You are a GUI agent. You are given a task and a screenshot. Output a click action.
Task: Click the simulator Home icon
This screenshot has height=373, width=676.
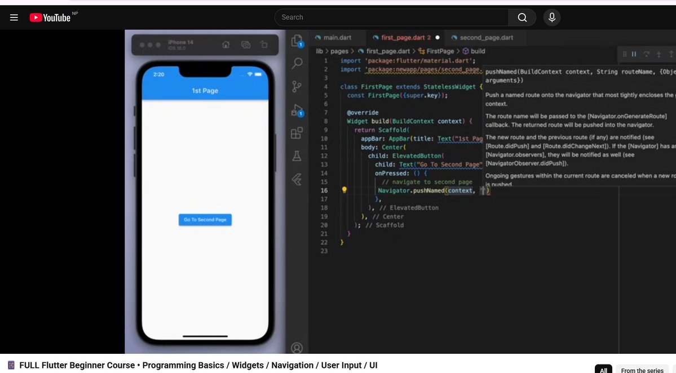(226, 45)
